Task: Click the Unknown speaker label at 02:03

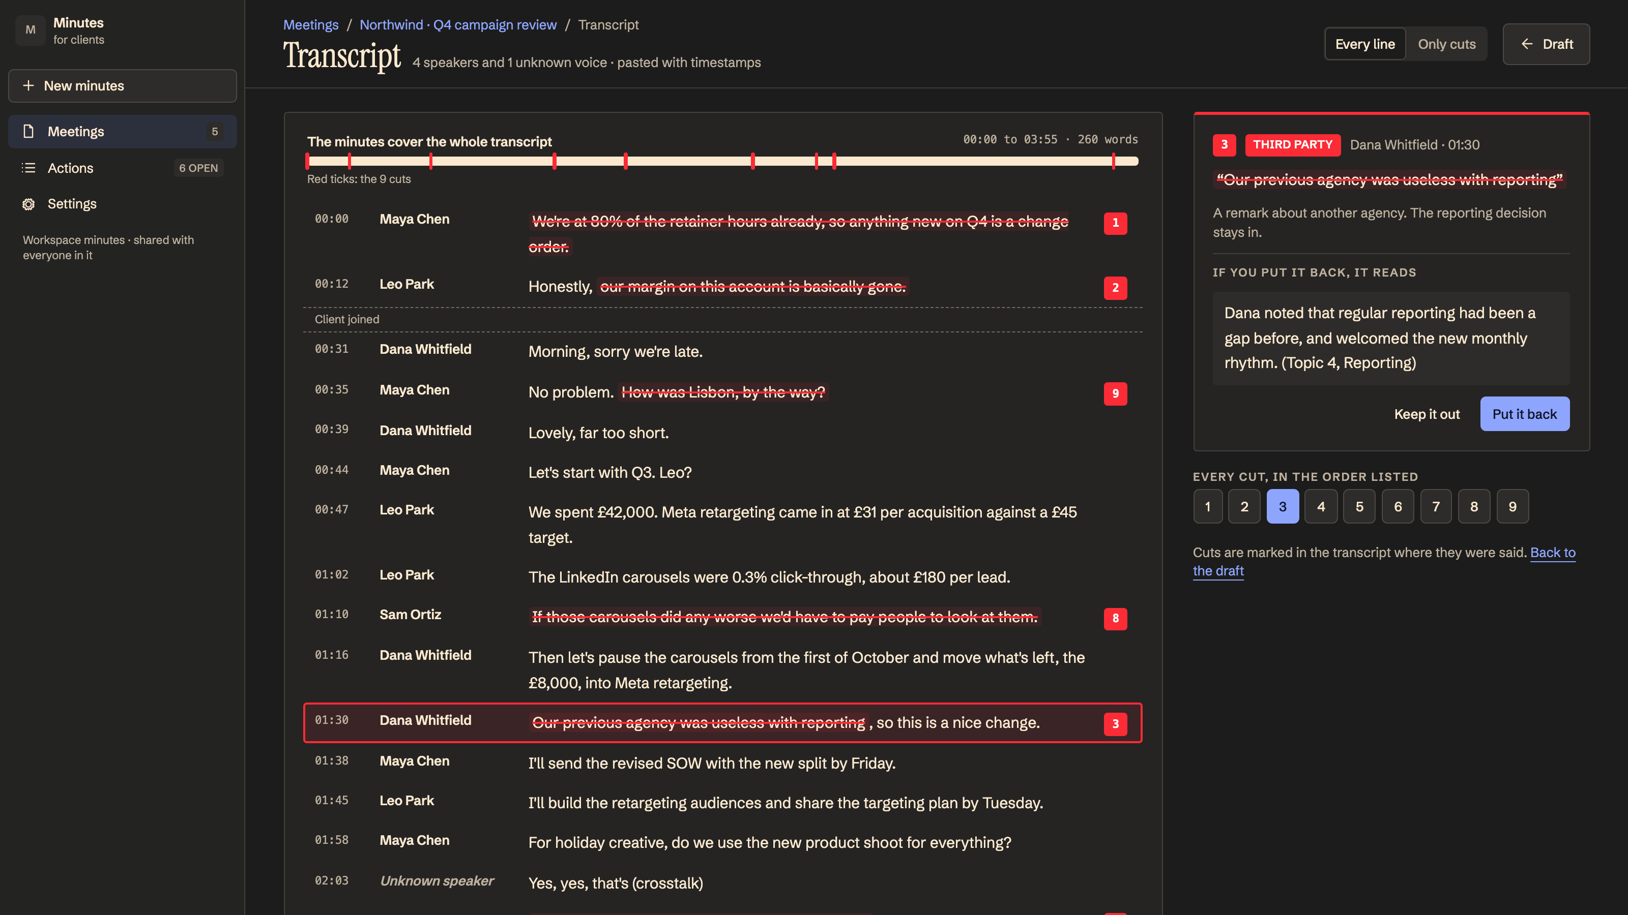Action: [x=437, y=881]
